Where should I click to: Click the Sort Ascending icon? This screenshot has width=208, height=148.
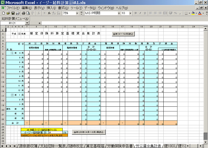(54, 13)
